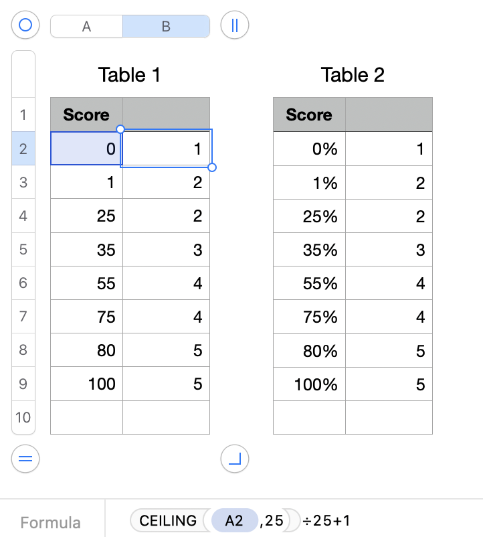483x537 pixels.
Task: Select the 55% cell in Table 2
Action: 309,283
